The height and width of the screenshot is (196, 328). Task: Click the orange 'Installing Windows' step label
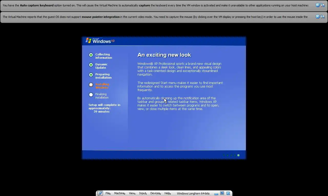tap(102, 86)
